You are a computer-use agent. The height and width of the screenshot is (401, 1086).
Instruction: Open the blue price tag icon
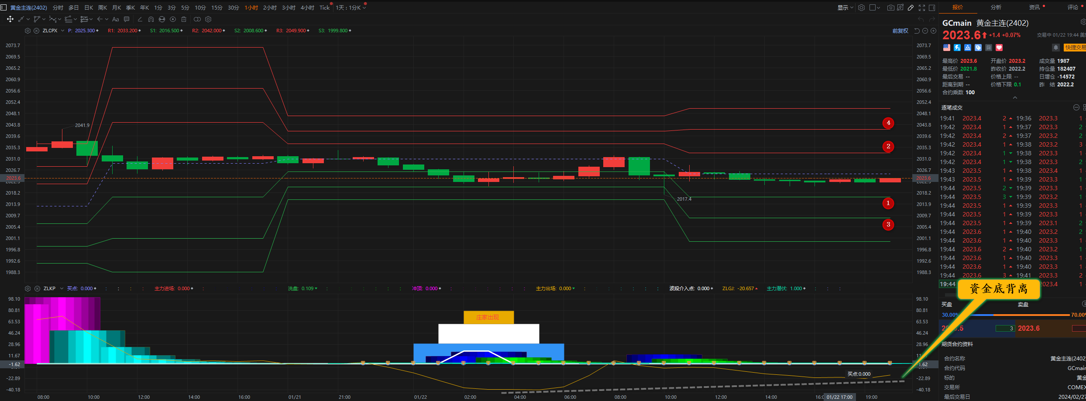pos(978,48)
